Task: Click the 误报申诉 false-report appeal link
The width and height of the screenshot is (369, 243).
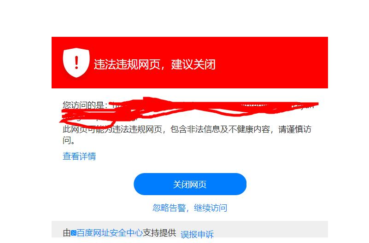Action: (197, 234)
